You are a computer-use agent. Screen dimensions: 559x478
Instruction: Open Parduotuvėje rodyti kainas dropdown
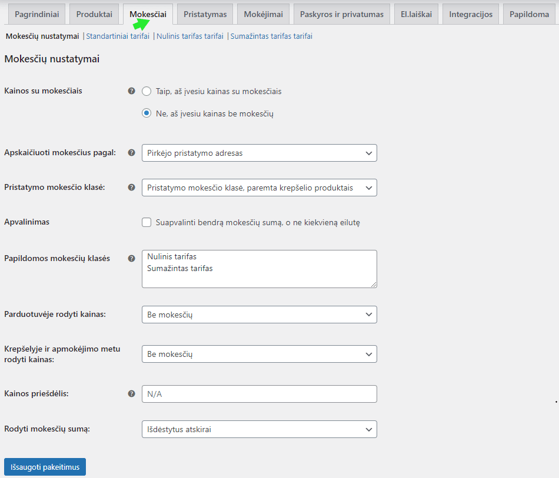click(259, 315)
